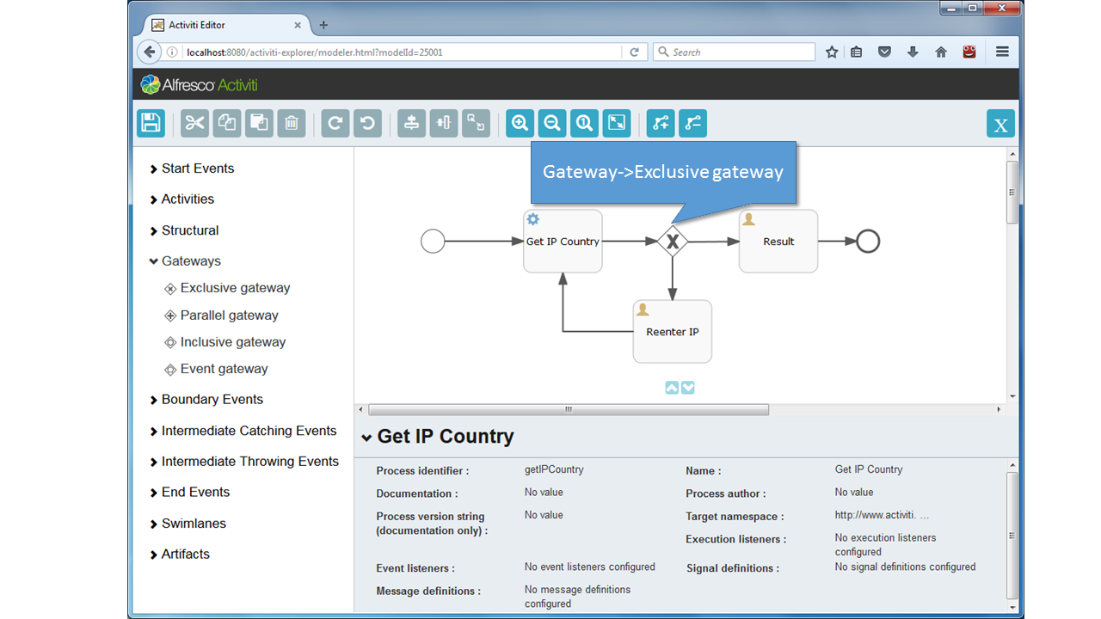Pick Inclusive gateway from the palette
1101x619 pixels.
225,342
